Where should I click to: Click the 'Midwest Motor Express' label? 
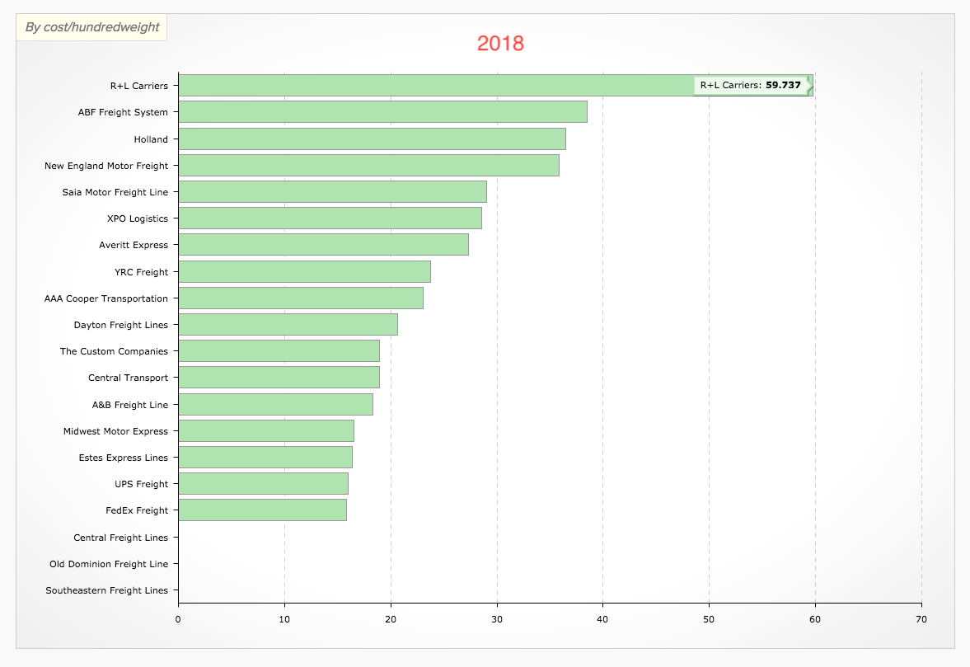(115, 432)
